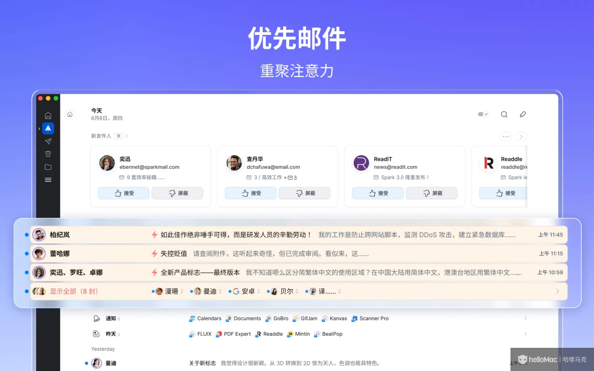This screenshot has width=594, height=371.
Task: Open the 全新产品标志 email thread
Action: [x=299, y=273]
